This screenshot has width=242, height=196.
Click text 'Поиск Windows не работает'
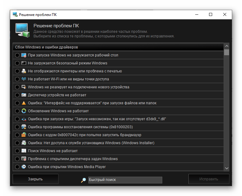click(53, 151)
